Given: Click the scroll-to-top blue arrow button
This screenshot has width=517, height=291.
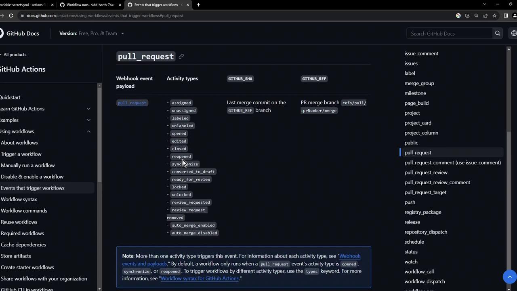Looking at the screenshot, I should [510, 277].
